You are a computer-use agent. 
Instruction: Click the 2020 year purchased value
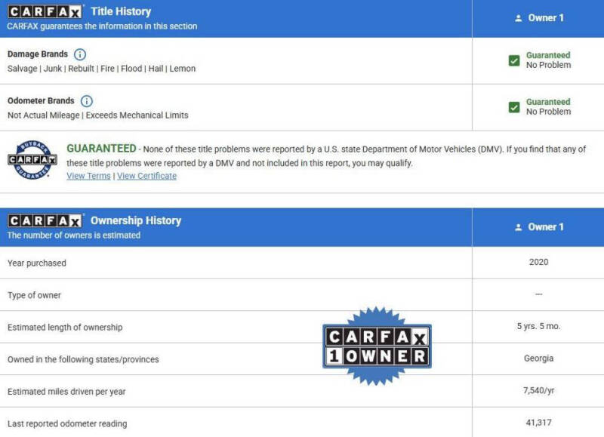[538, 262]
